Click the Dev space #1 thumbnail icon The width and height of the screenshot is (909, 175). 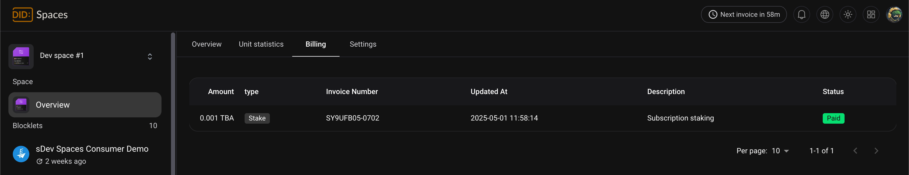click(21, 56)
